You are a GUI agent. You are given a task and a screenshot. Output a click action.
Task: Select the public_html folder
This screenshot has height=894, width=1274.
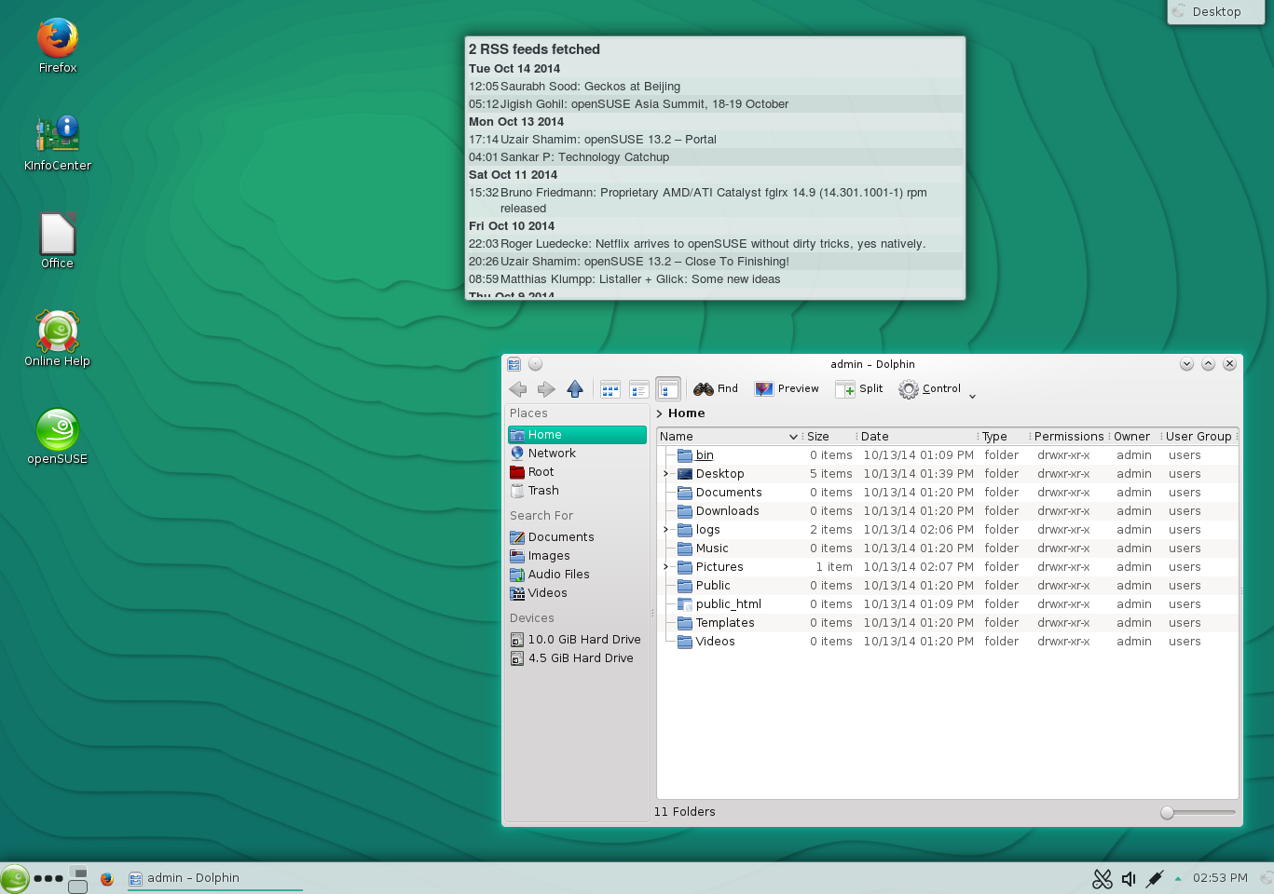pyautogui.click(x=719, y=604)
